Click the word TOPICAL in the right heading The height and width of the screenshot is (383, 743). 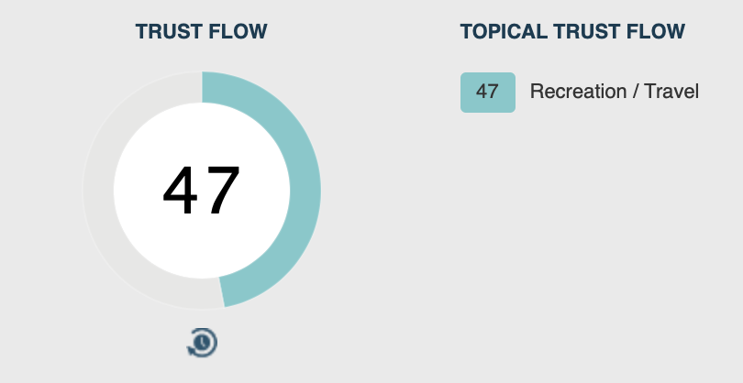(x=505, y=32)
